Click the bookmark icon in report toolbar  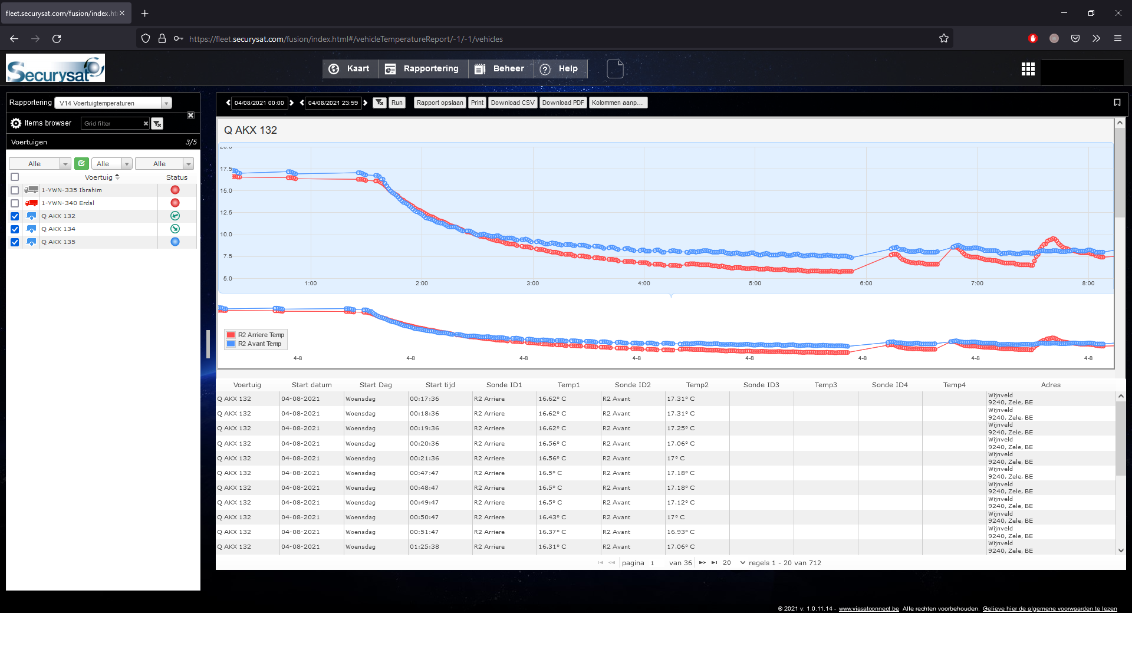(x=1117, y=103)
